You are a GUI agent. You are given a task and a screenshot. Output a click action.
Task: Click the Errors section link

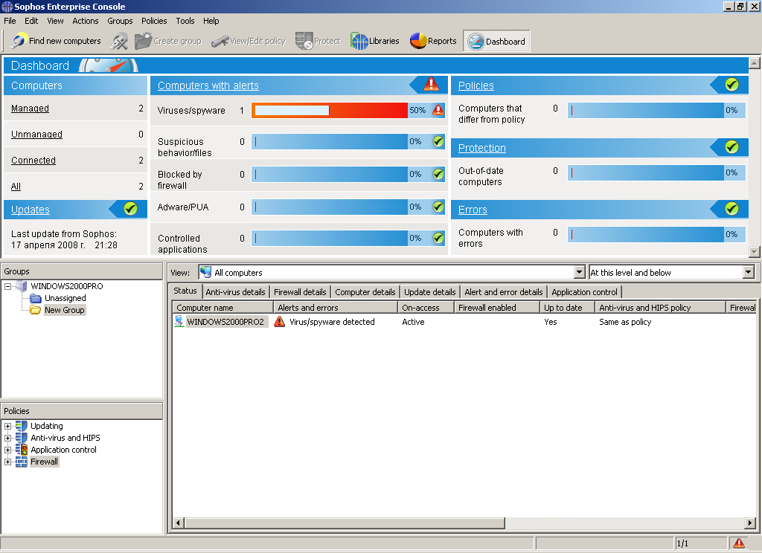[x=473, y=210]
